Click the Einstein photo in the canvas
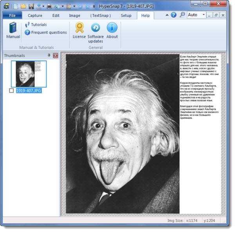Screen dimensions: 235x232 point(123,134)
